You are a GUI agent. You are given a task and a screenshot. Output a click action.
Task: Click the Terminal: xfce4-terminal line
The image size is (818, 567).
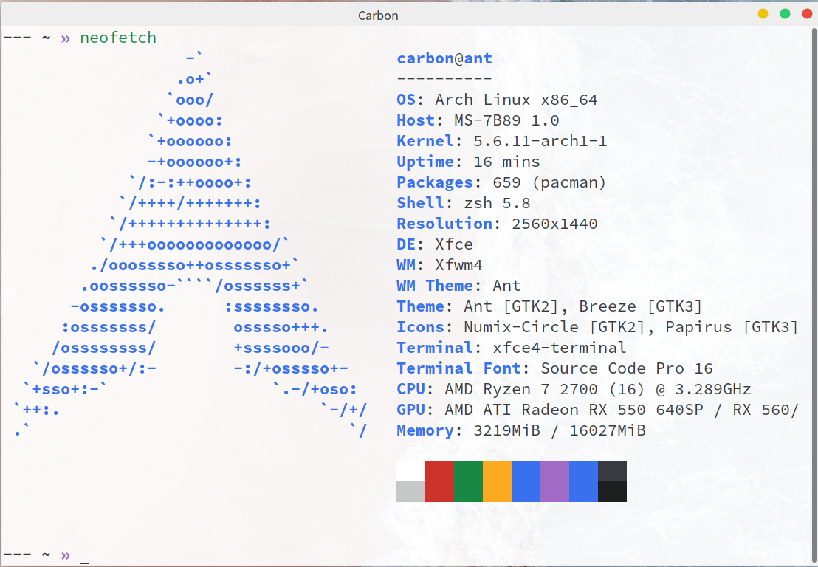point(511,348)
